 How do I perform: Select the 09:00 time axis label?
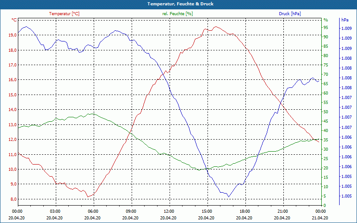coord(130,211)
